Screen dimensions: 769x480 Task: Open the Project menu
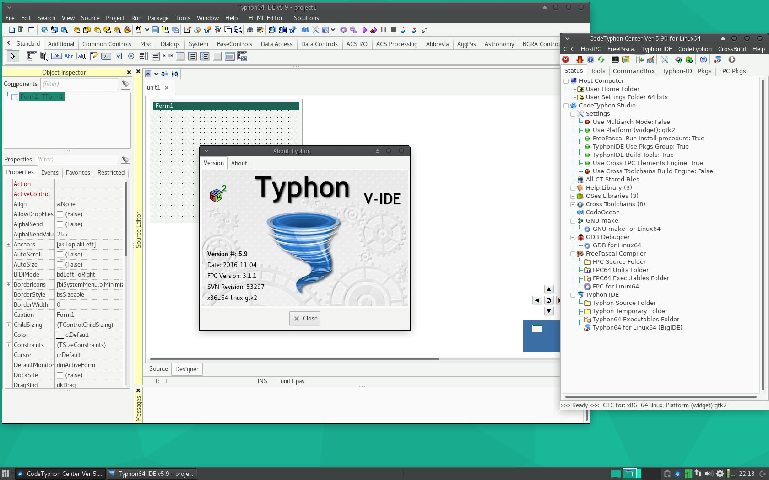(115, 18)
